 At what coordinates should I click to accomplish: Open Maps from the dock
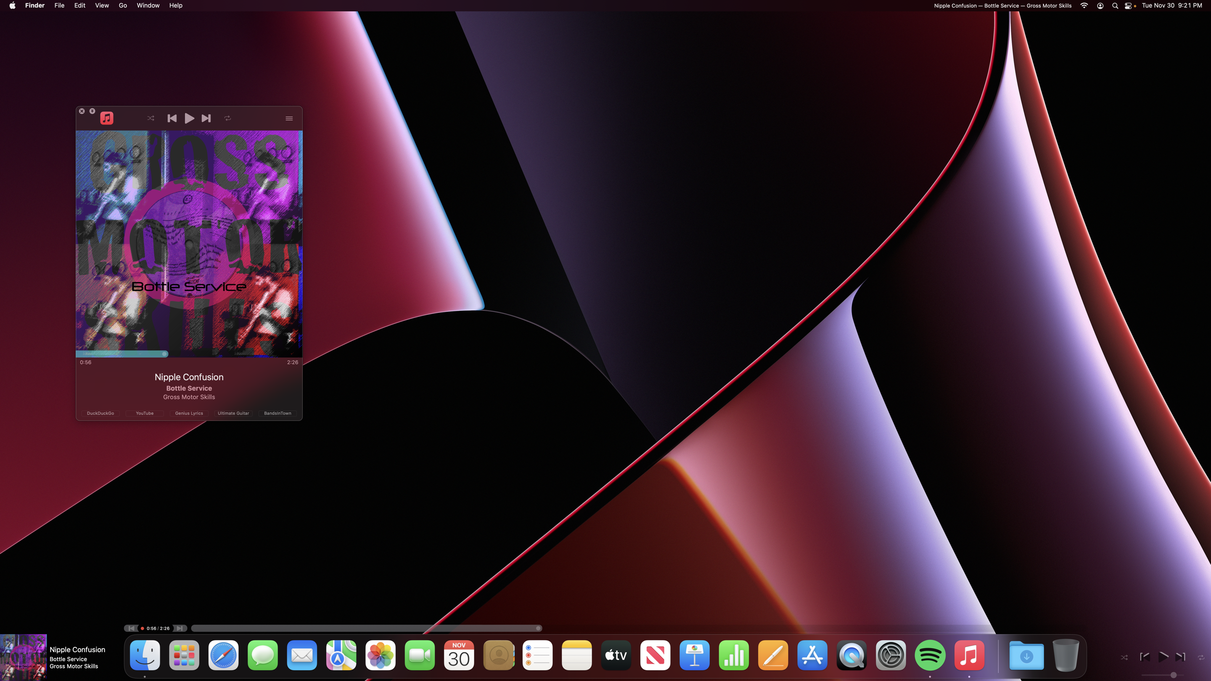pos(341,655)
